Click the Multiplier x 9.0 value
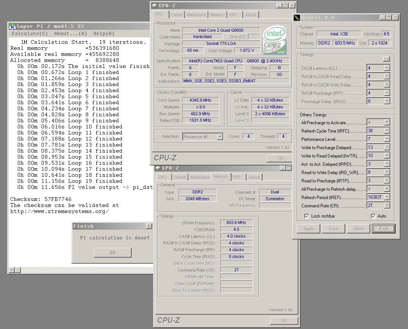408x329 pixels. [200, 107]
